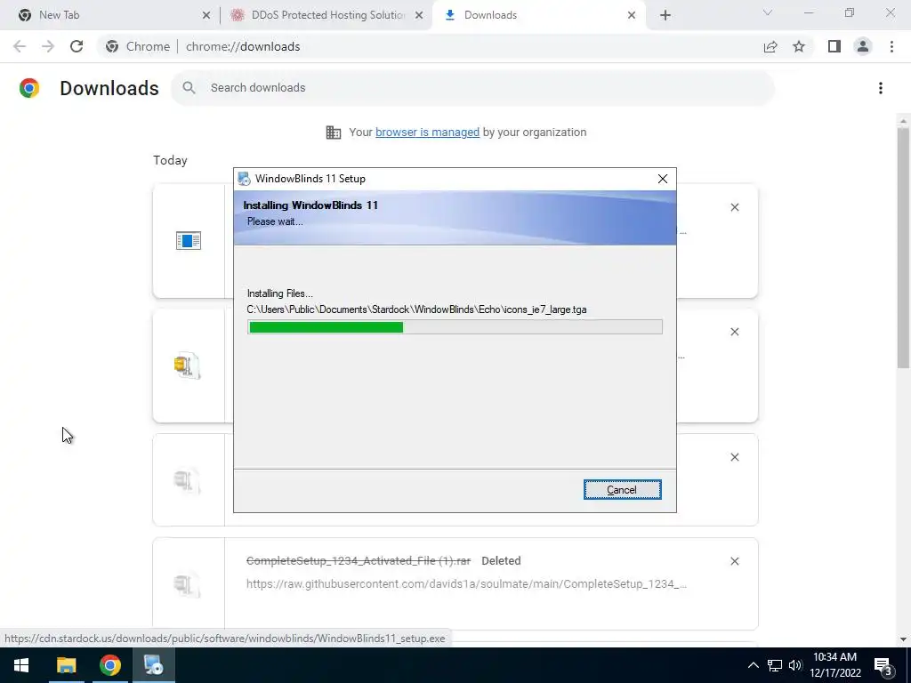Click the network tray icon
This screenshot has height=683, width=911.
(x=775, y=665)
